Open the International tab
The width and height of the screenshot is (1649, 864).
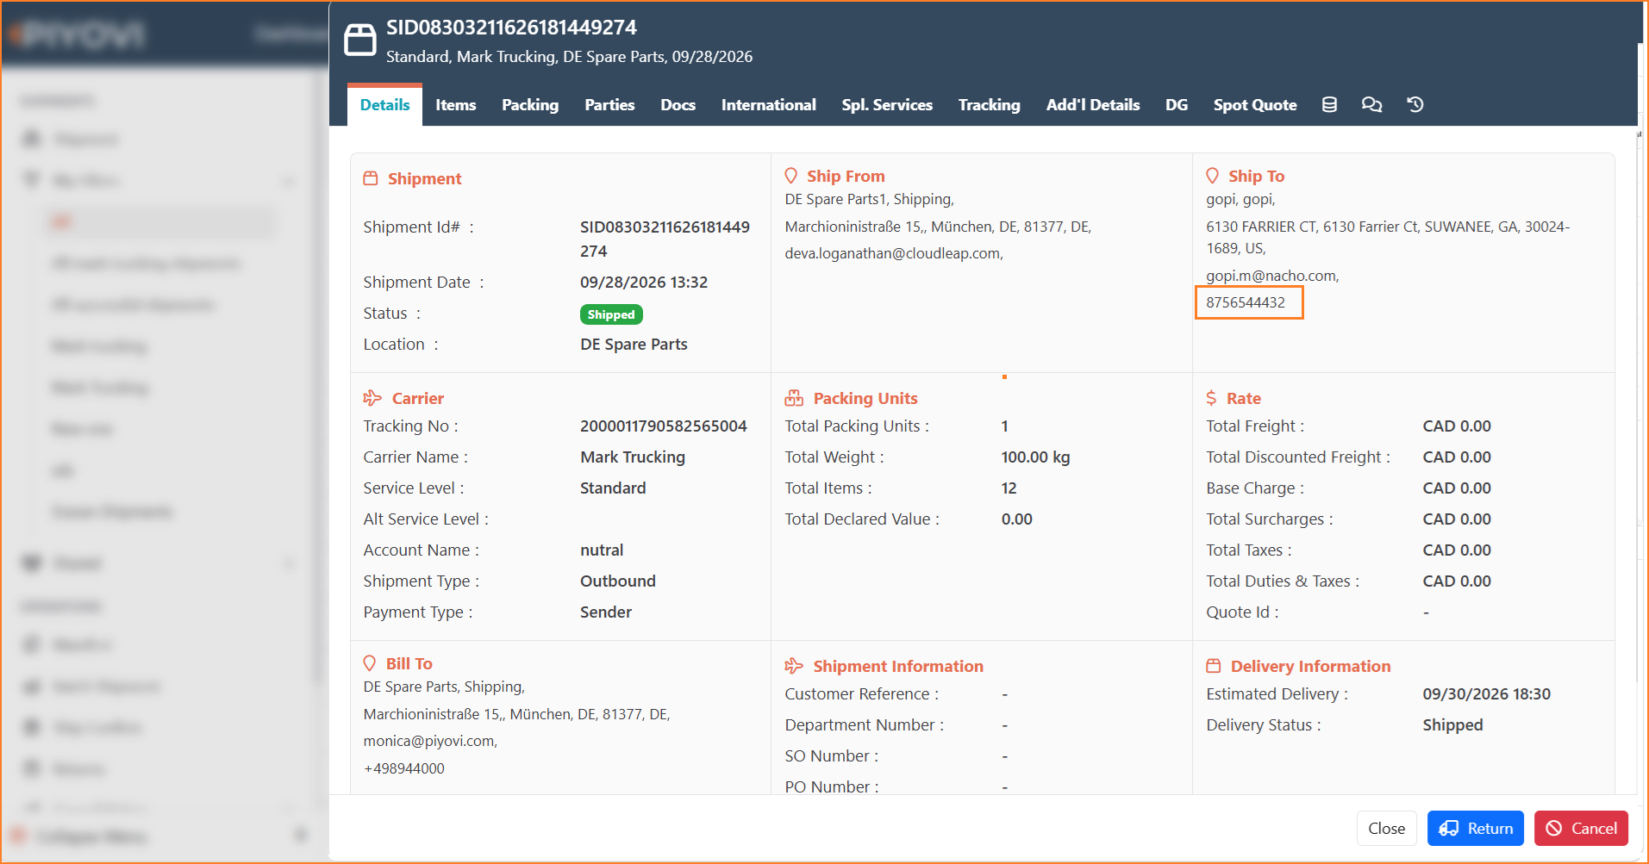769,104
